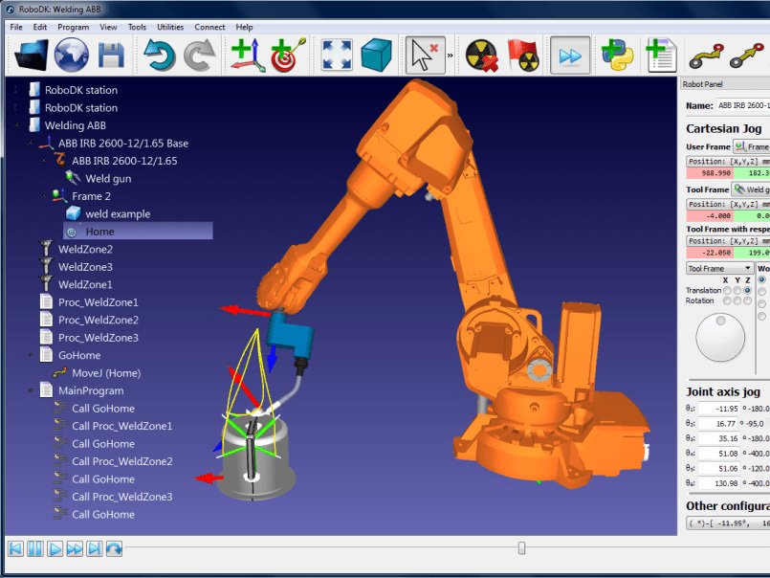Open the Connect menu
Screen dimensions: 770x578
pyautogui.click(x=209, y=27)
